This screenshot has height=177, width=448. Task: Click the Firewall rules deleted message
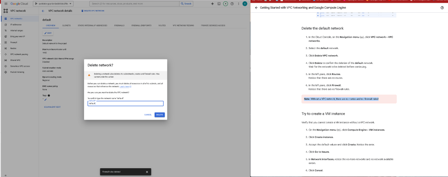pyautogui.click(x=111, y=172)
